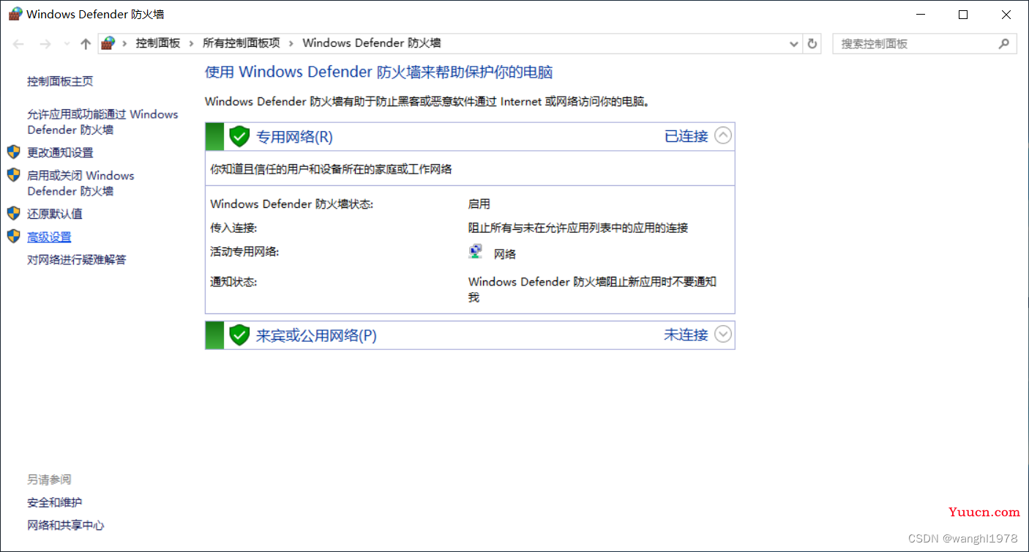The width and height of the screenshot is (1029, 552).
Task: Click shield icon beside 启用或关闭 Windows Defender 防火墙
Action: [13, 175]
